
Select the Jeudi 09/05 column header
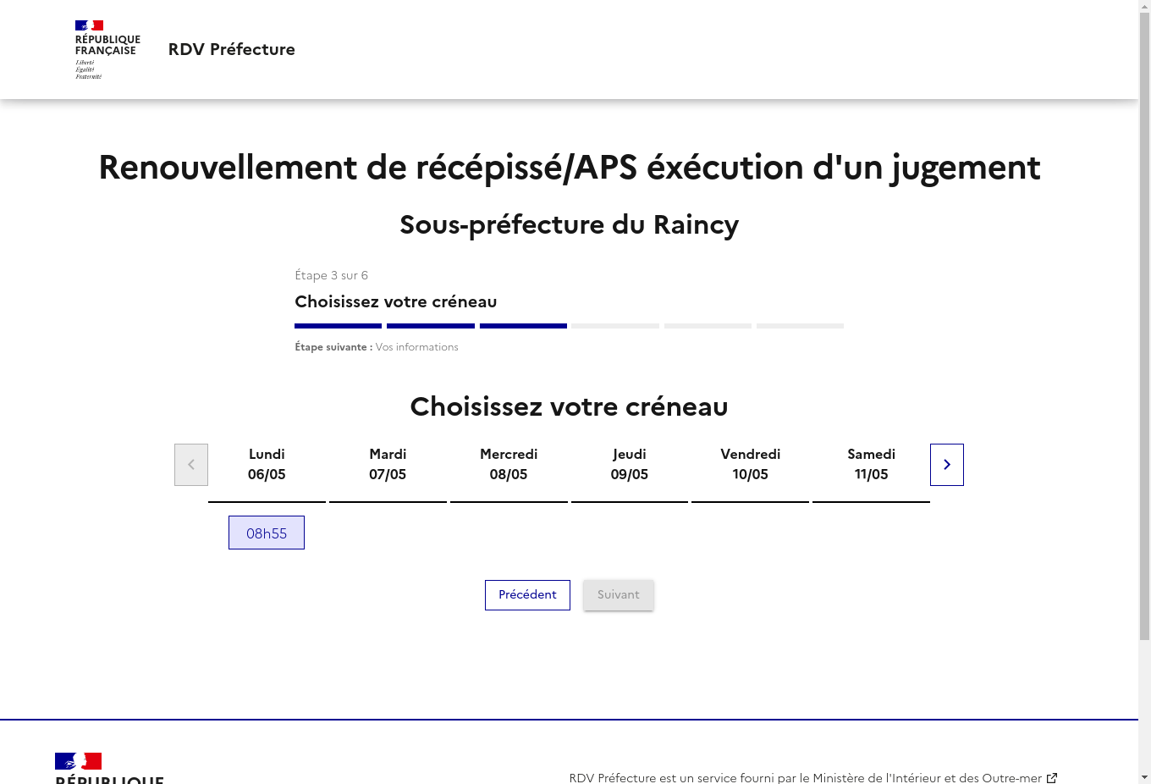[x=630, y=465]
